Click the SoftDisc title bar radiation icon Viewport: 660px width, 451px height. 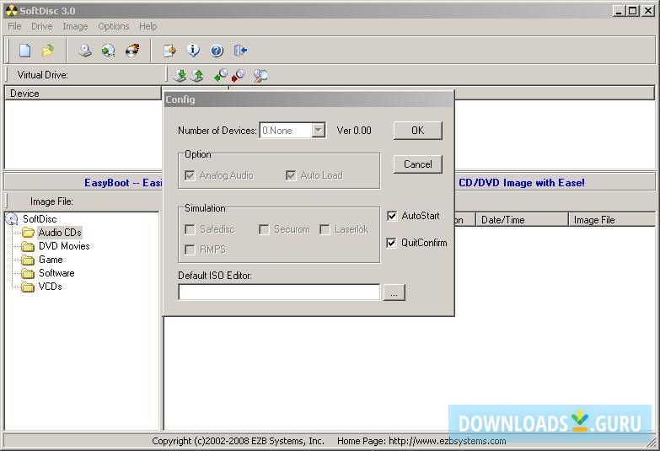tap(11, 10)
